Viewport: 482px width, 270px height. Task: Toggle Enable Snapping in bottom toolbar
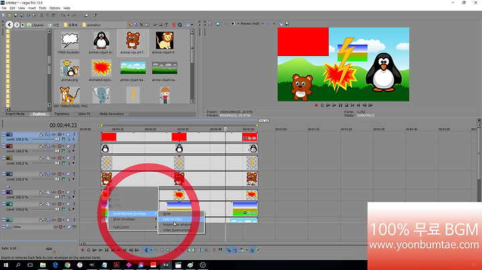[x=228, y=250]
